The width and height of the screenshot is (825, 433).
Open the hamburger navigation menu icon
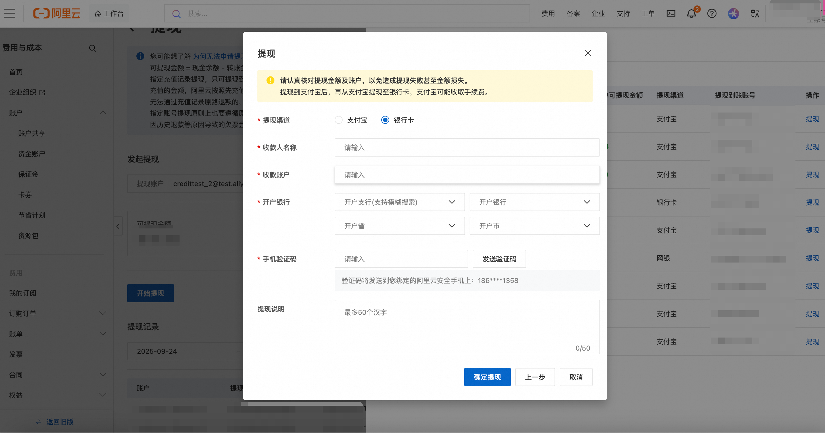10,13
